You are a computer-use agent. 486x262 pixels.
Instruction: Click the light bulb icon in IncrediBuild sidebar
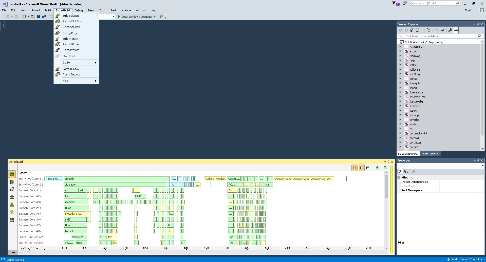point(12,212)
